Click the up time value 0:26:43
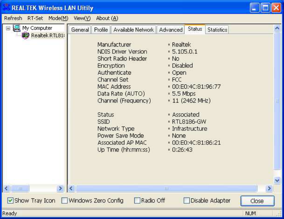Screen dimensions: 284x219 [x=182, y=150]
